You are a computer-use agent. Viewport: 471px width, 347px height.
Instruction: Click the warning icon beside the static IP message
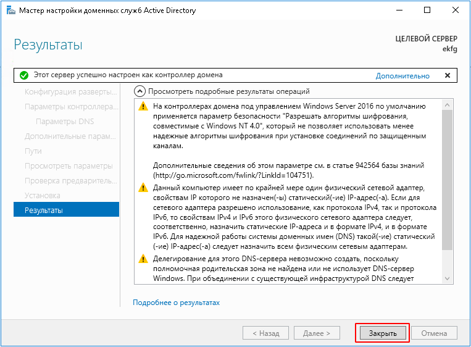coord(143,188)
